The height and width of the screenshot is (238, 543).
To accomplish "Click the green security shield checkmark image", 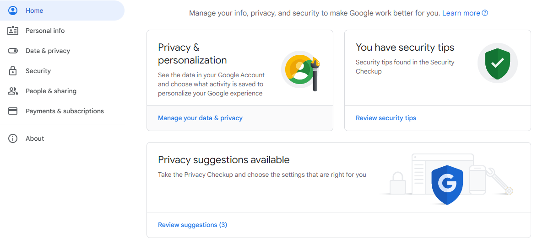I will 498,63.
